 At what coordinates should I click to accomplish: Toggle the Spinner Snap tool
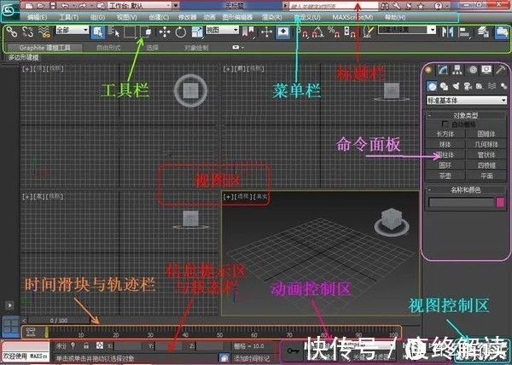(349, 32)
